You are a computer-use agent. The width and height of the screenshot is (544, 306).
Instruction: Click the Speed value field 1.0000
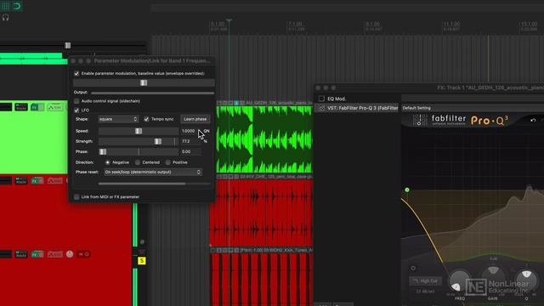[x=190, y=131]
